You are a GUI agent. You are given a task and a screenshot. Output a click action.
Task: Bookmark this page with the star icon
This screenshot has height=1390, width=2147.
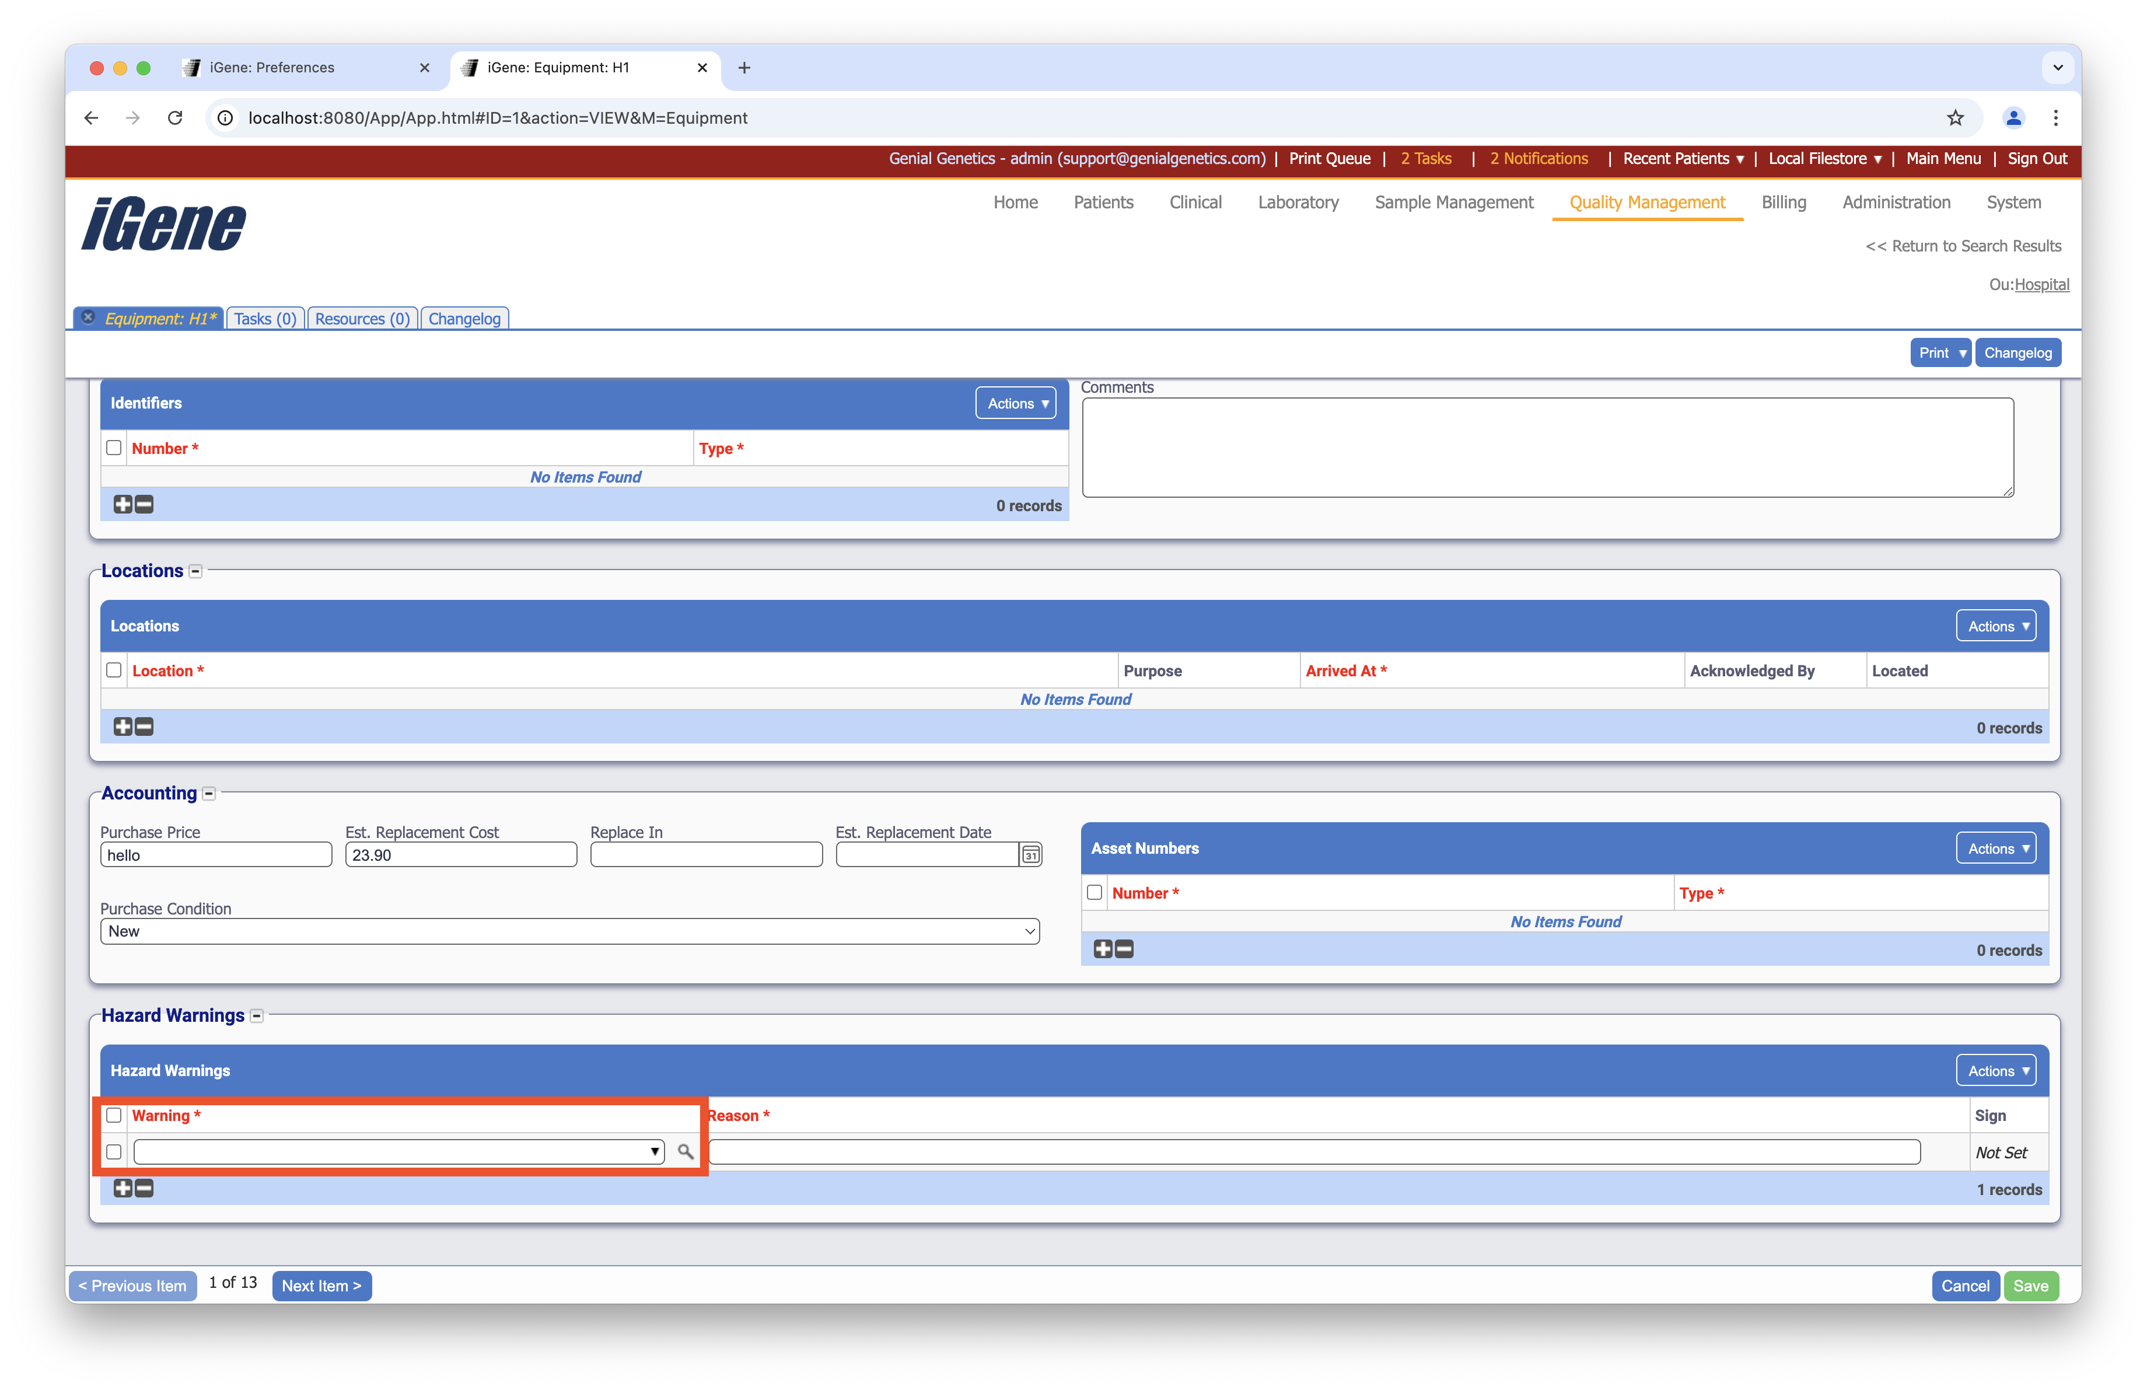pos(1955,118)
